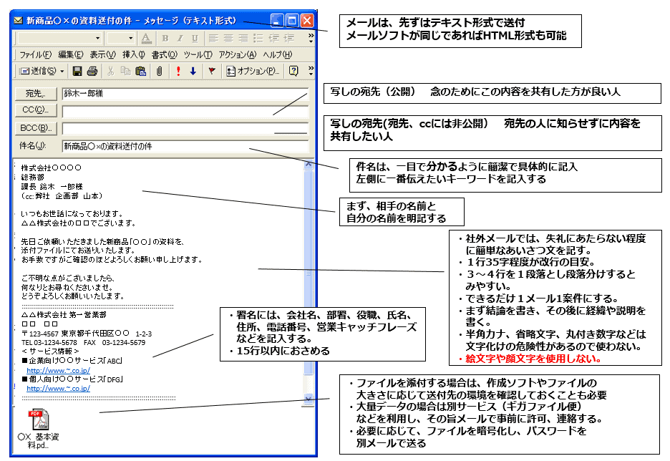Open the 挿入(I) menu
Viewport: 670px width, 461px height.
[x=134, y=54]
